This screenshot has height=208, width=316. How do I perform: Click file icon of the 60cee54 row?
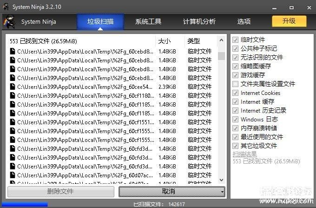[13, 87]
